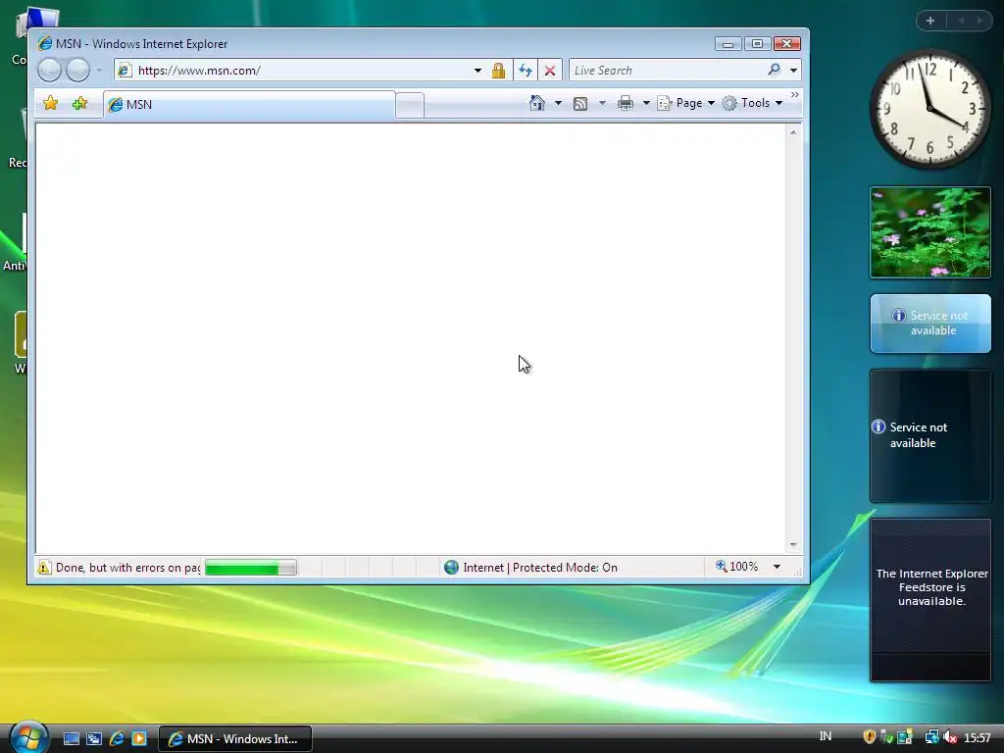Expand the Home button dropdown arrow
The width and height of the screenshot is (1004, 753).
tap(558, 103)
